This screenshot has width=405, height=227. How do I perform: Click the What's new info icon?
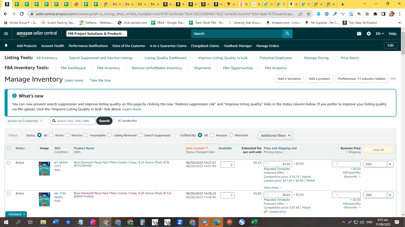pos(14,96)
